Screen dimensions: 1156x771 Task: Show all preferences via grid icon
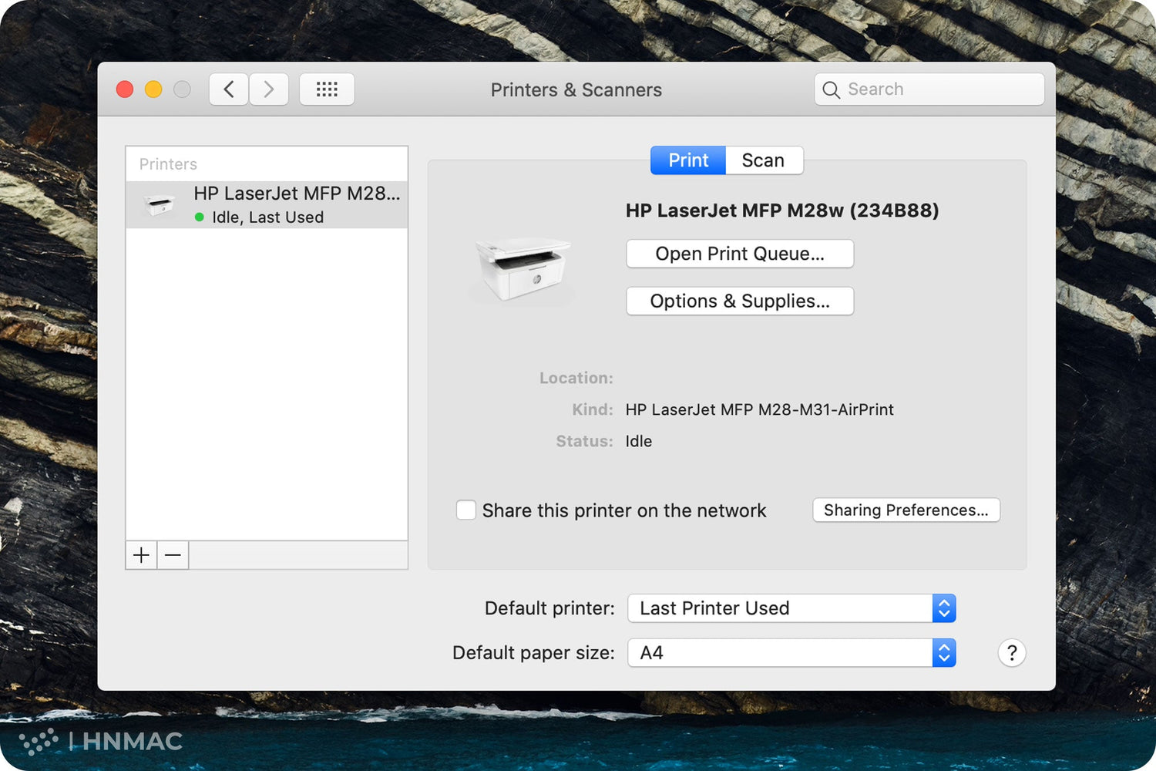[327, 89]
